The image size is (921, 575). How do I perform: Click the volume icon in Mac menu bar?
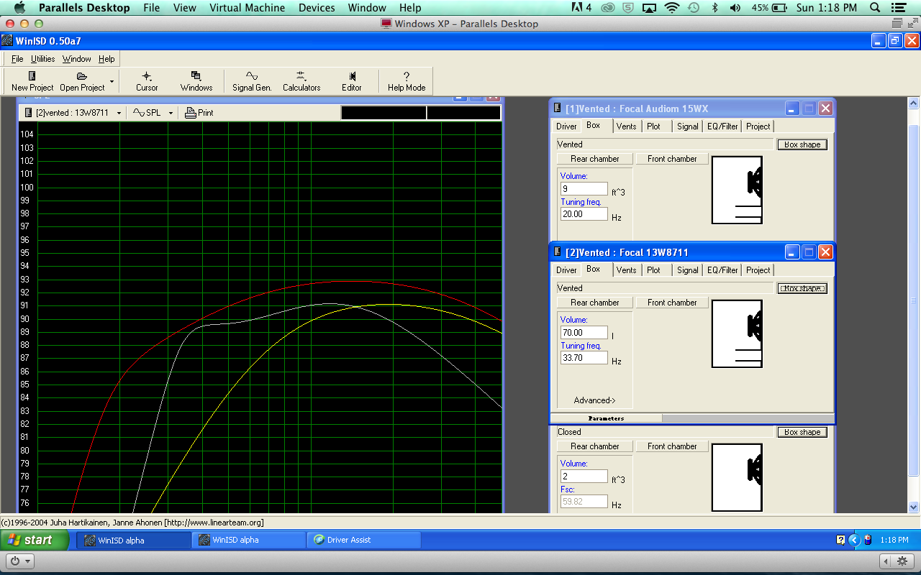pyautogui.click(x=735, y=8)
